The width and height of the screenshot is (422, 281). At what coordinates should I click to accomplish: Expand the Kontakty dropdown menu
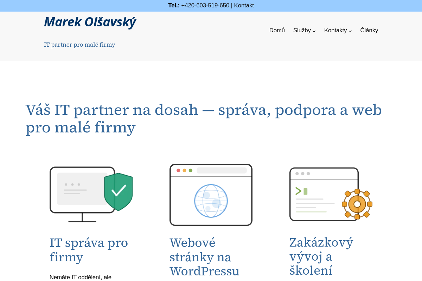tap(338, 31)
